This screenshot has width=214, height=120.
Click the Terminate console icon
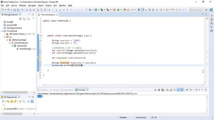click(x=155, y=90)
